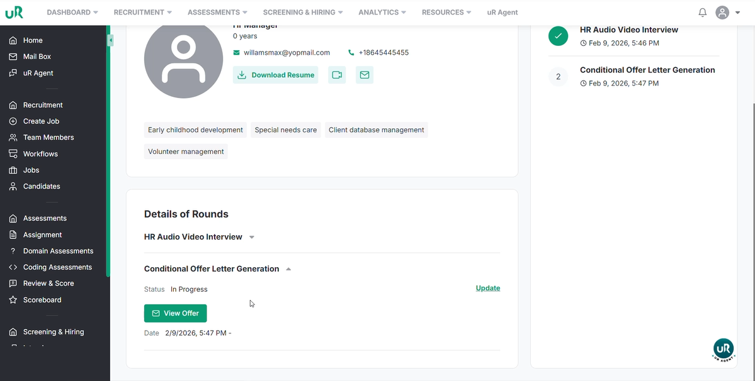Screen dimensions: 755x381
Task: Select Candidates in the sidebar
Action: pos(42,186)
